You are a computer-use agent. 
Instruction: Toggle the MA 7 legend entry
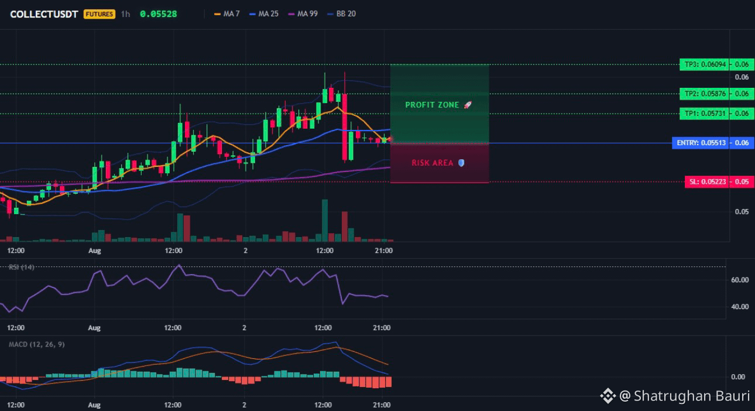pyautogui.click(x=228, y=13)
